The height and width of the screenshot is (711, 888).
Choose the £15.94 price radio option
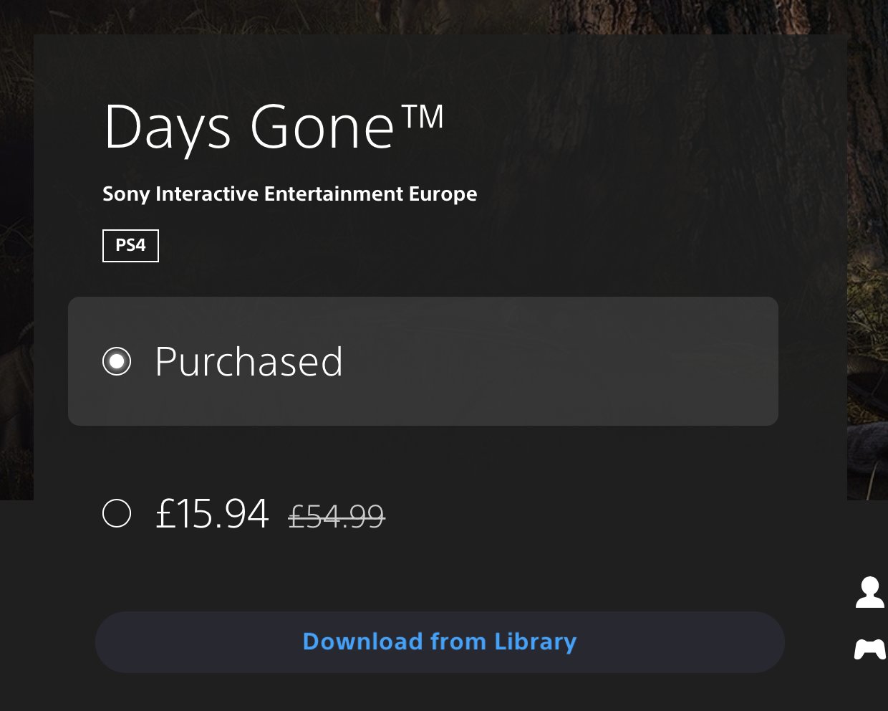(x=117, y=513)
